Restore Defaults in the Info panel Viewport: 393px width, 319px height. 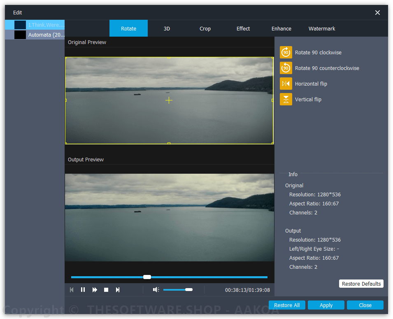(361, 284)
